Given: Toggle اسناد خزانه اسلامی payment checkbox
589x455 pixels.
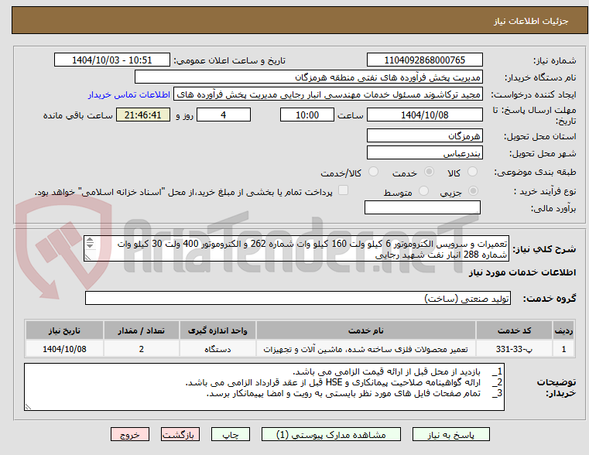Looking at the screenshot, I should 343,190.
